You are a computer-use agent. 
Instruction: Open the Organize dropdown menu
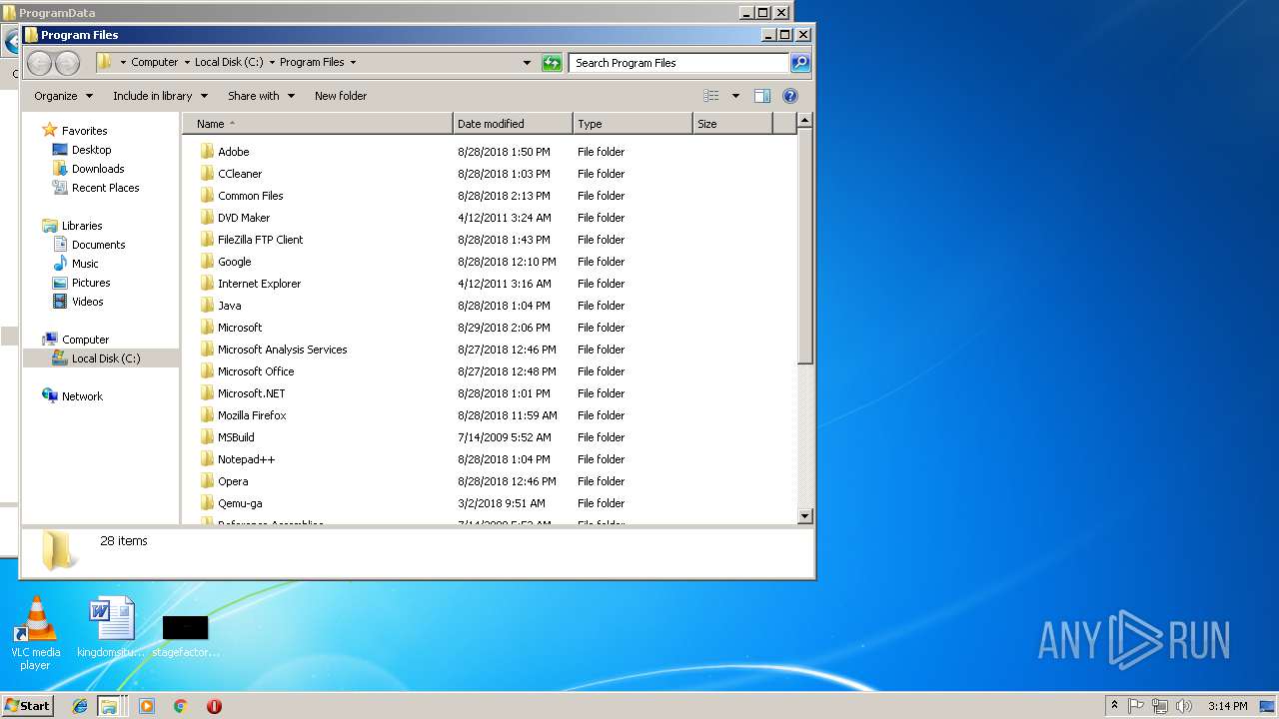click(63, 96)
